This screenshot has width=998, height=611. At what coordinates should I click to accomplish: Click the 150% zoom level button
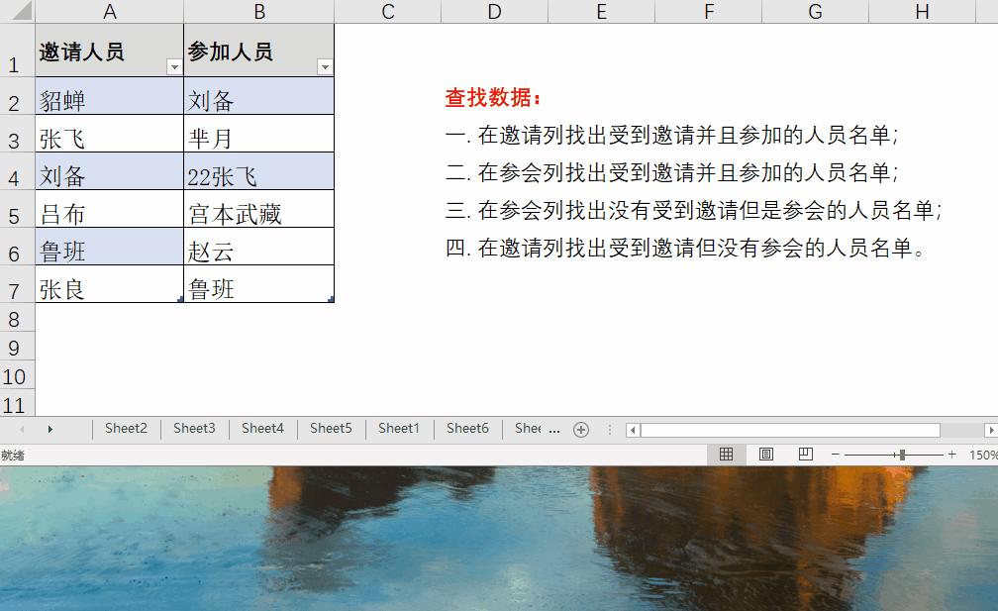tap(982, 454)
